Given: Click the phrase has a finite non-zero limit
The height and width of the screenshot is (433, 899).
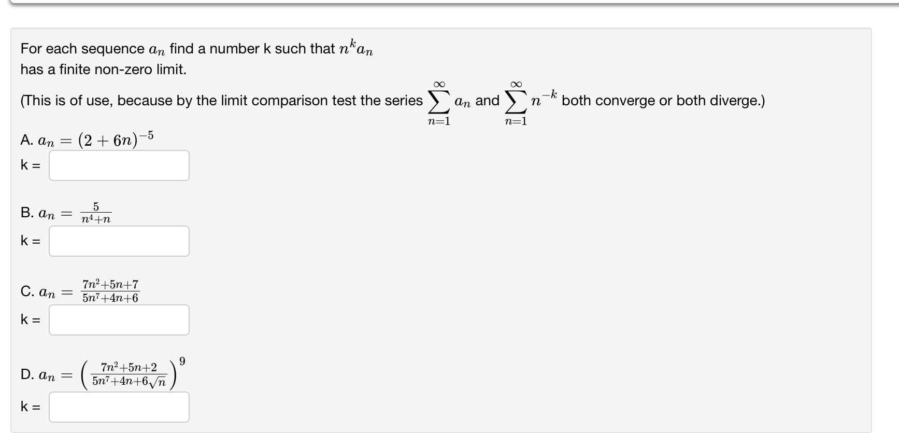Looking at the screenshot, I should pyautogui.click(x=103, y=69).
